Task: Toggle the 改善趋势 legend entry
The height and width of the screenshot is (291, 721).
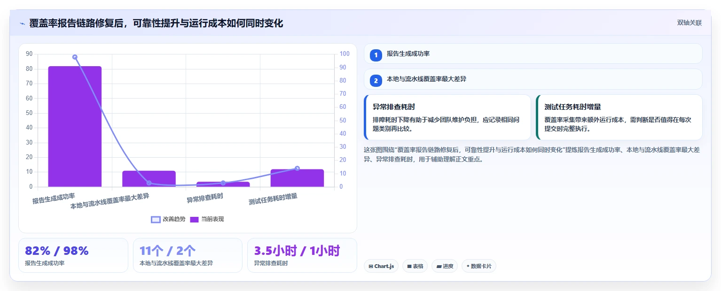Action: pos(168,219)
